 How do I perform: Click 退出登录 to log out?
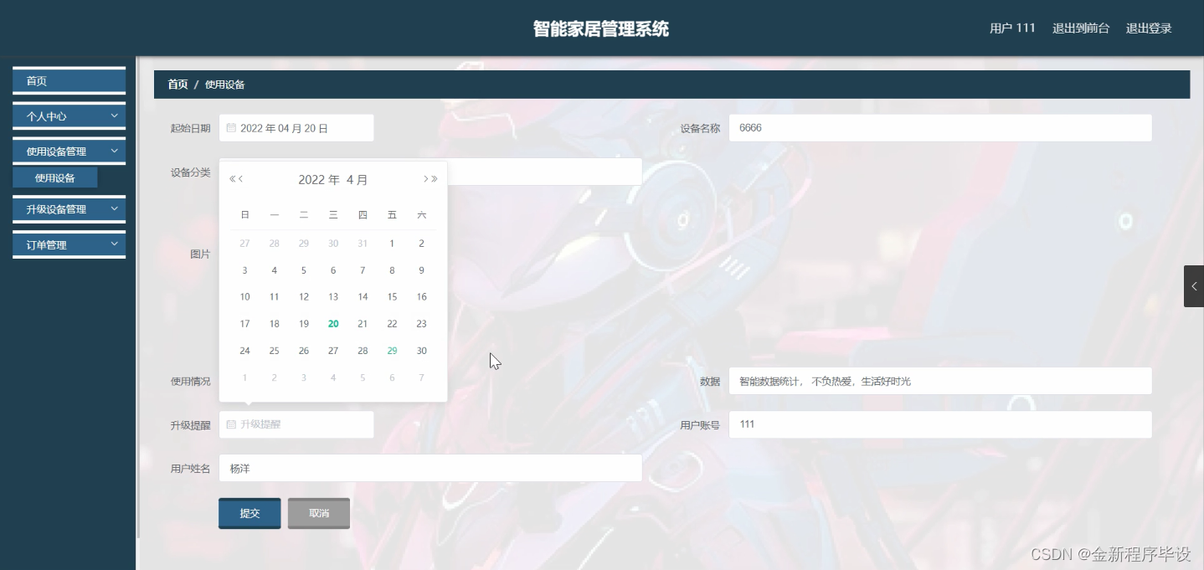[x=1148, y=28]
